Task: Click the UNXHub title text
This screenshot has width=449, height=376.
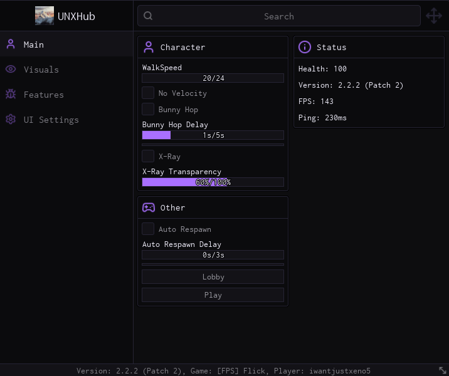Action: click(x=76, y=16)
